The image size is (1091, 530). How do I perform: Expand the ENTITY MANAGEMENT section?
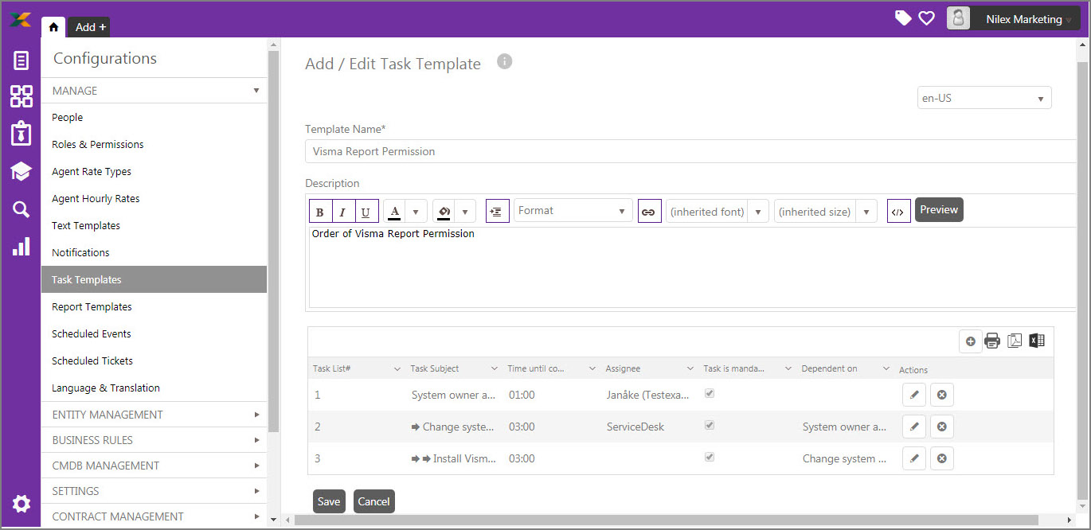click(x=154, y=415)
